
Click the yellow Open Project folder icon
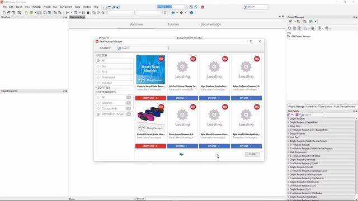point(31,13)
